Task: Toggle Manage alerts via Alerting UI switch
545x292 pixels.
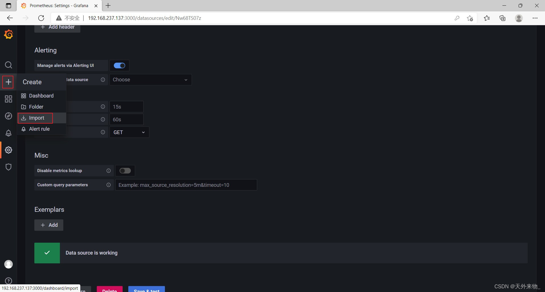Action: point(120,65)
